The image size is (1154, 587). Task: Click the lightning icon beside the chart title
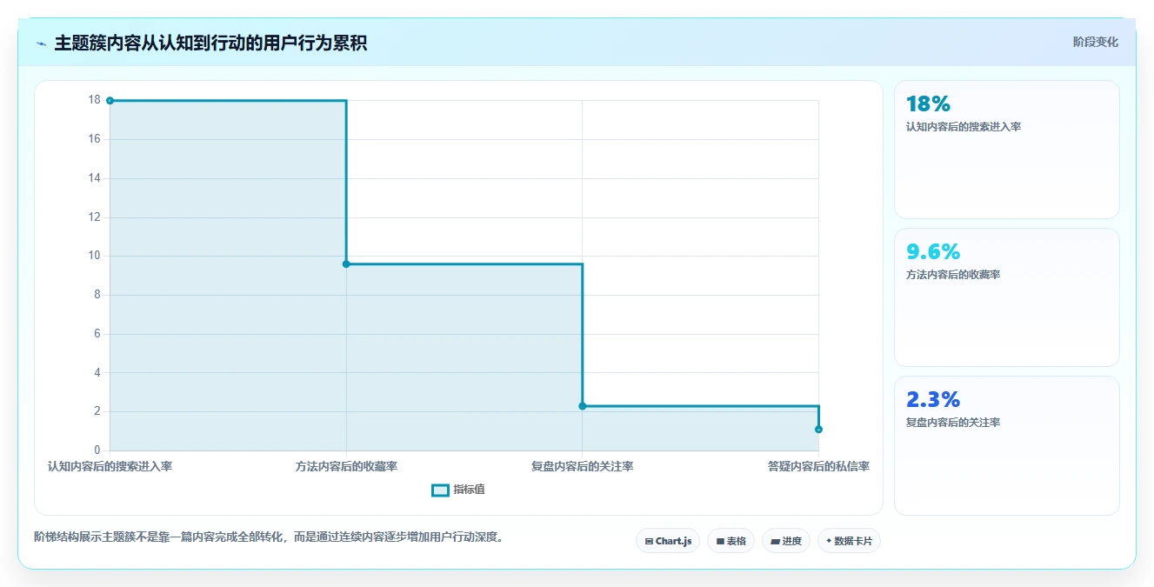tap(41, 43)
